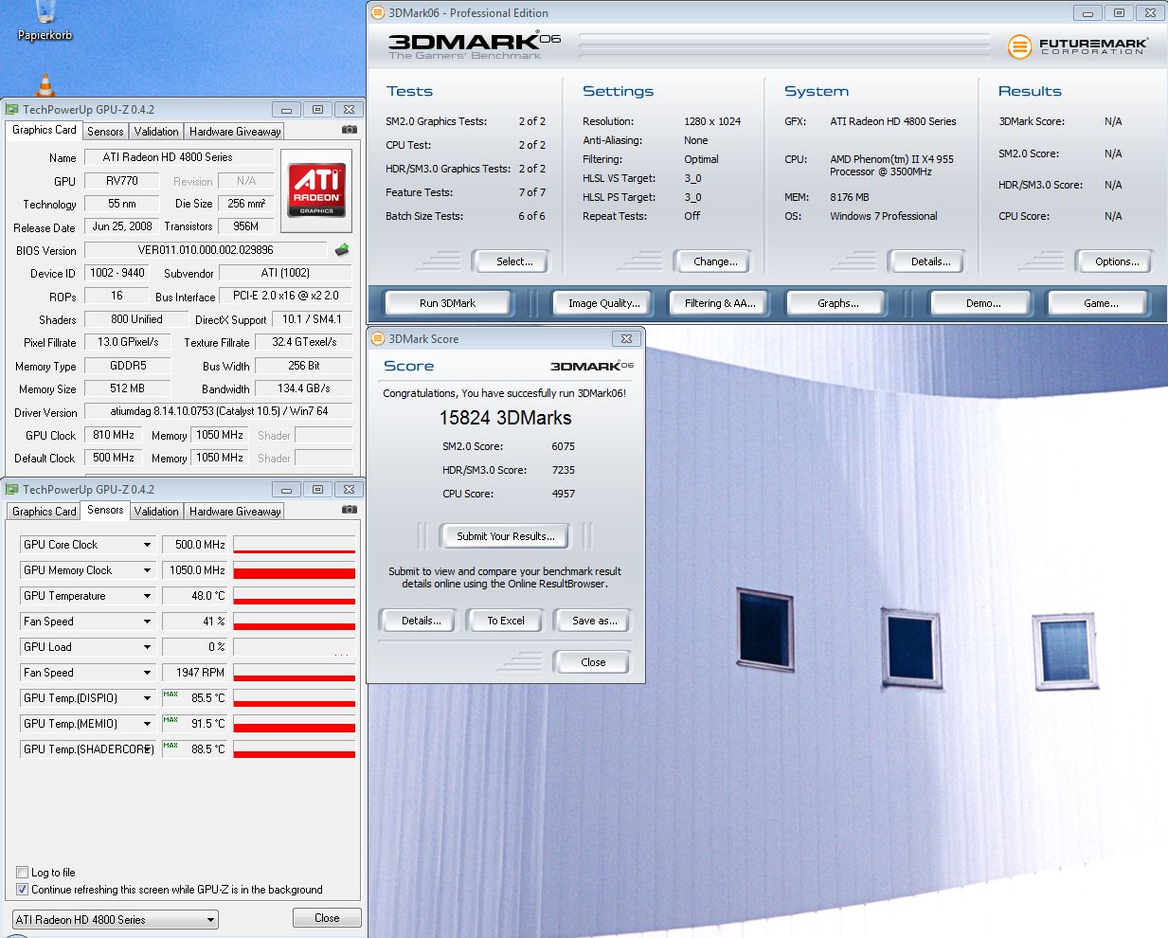Open Validation tab in Sensors GPU-Z window
Screen dimensions: 1168x938
[x=156, y=512]
